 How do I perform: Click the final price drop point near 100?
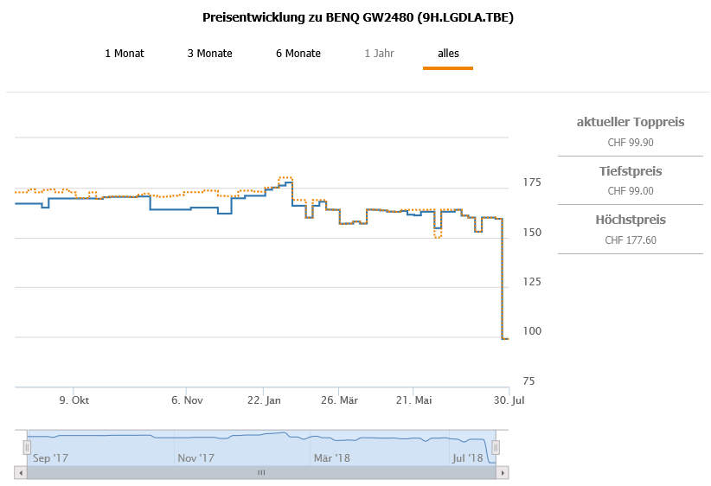505,339
